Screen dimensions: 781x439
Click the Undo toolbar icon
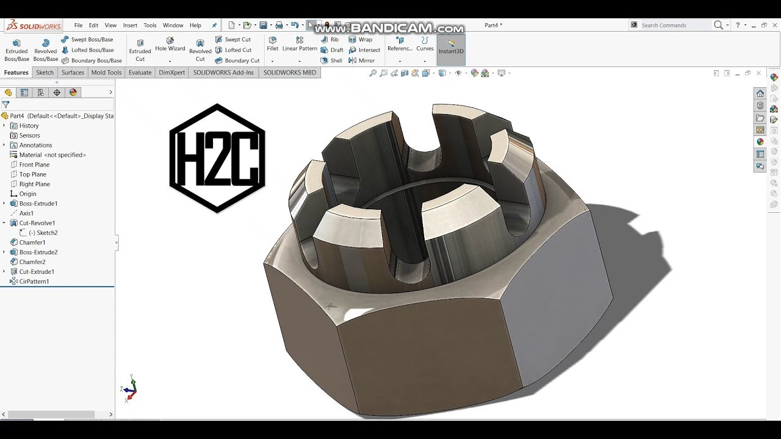click(x=295, y=25)
